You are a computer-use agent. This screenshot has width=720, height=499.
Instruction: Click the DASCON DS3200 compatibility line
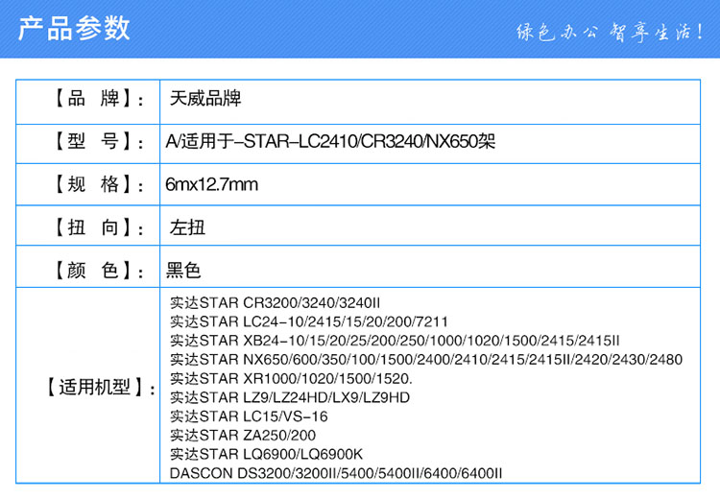click(x=336, y=472)
